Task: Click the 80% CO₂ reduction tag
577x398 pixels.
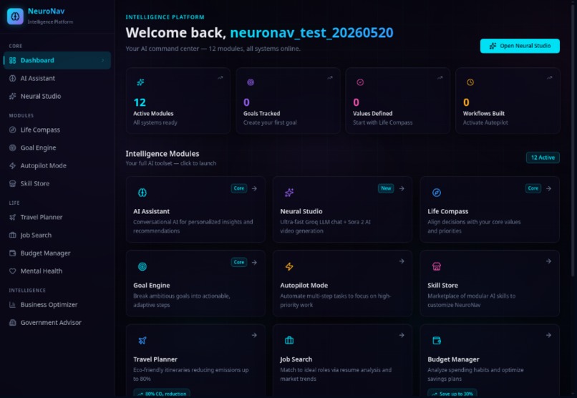Action: (x=162, y=394)
